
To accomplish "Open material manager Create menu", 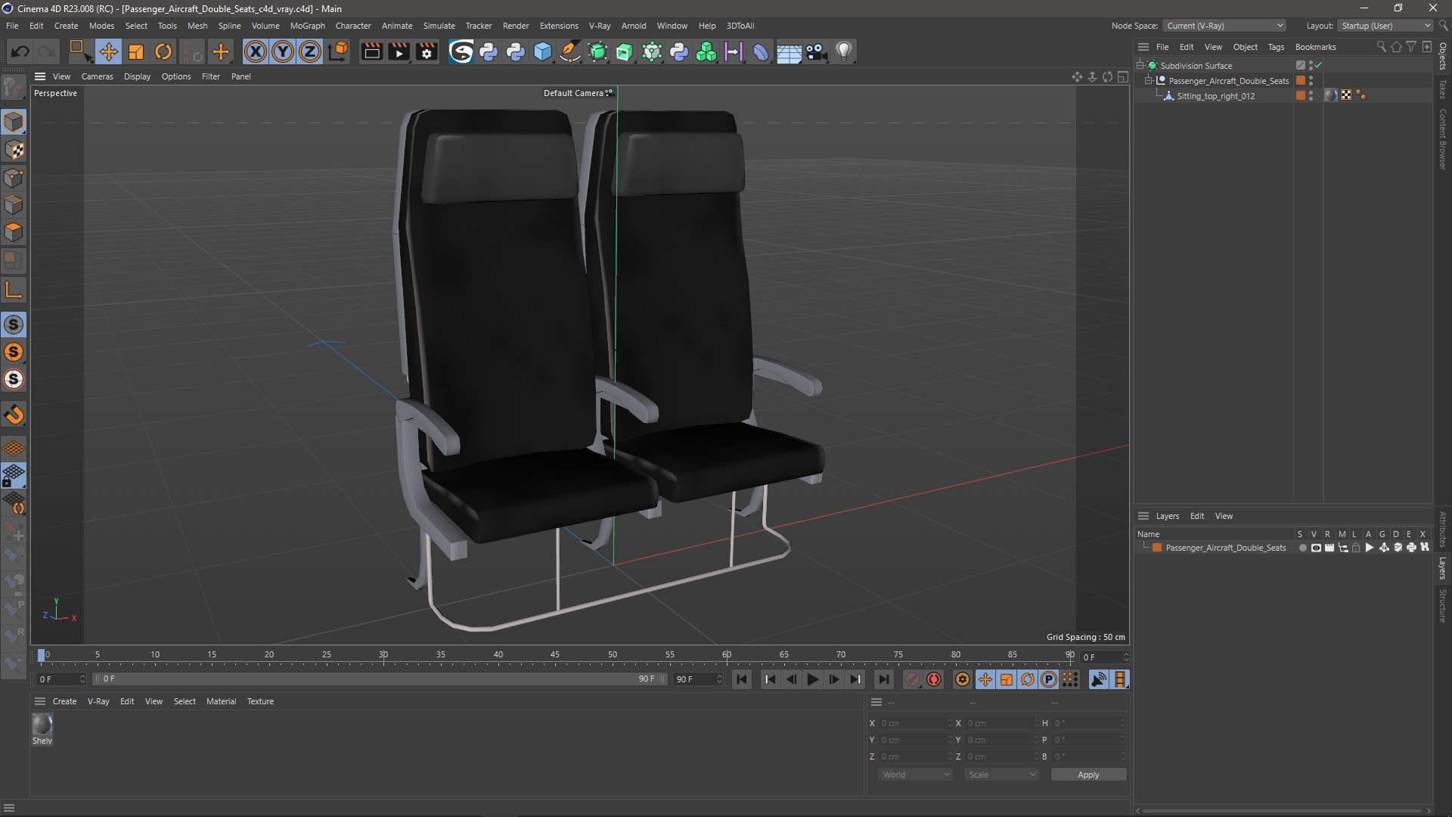I will (64, 701).
